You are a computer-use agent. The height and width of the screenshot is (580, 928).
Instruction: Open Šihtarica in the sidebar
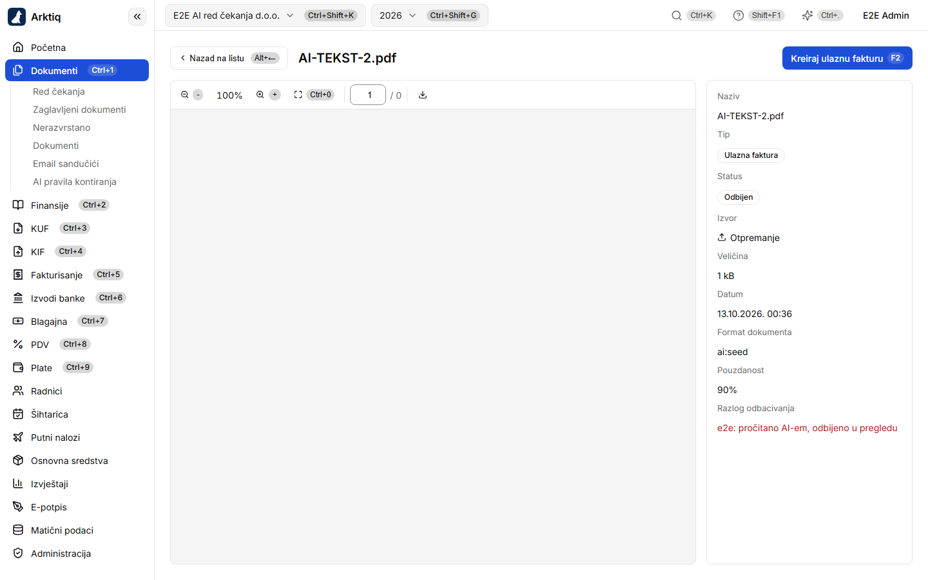tap(77, 414)
